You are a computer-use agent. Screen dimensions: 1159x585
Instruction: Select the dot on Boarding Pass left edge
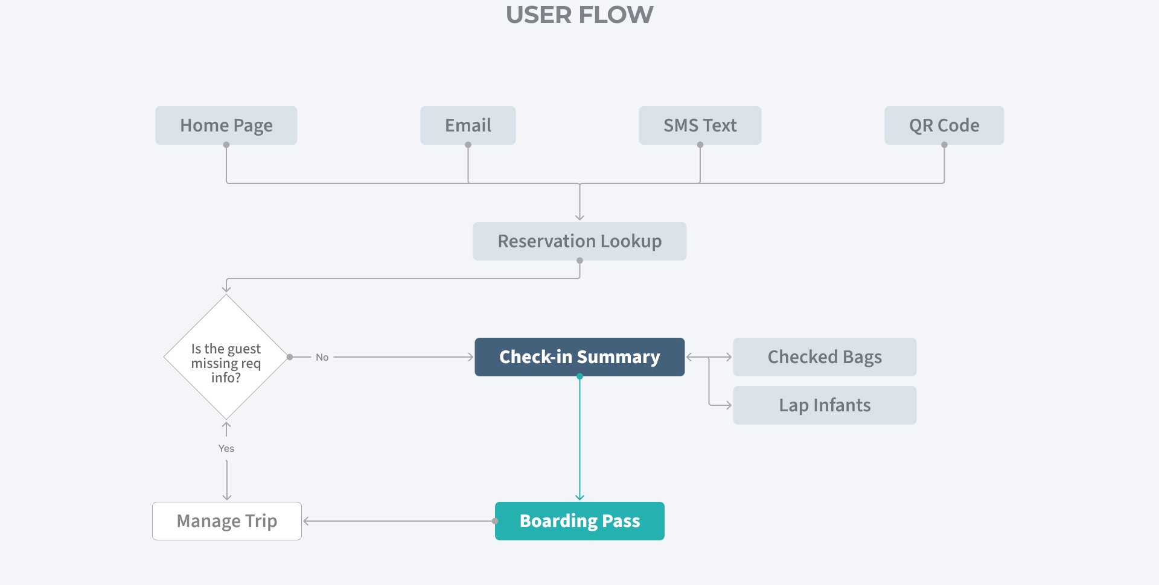pos(495,521)
